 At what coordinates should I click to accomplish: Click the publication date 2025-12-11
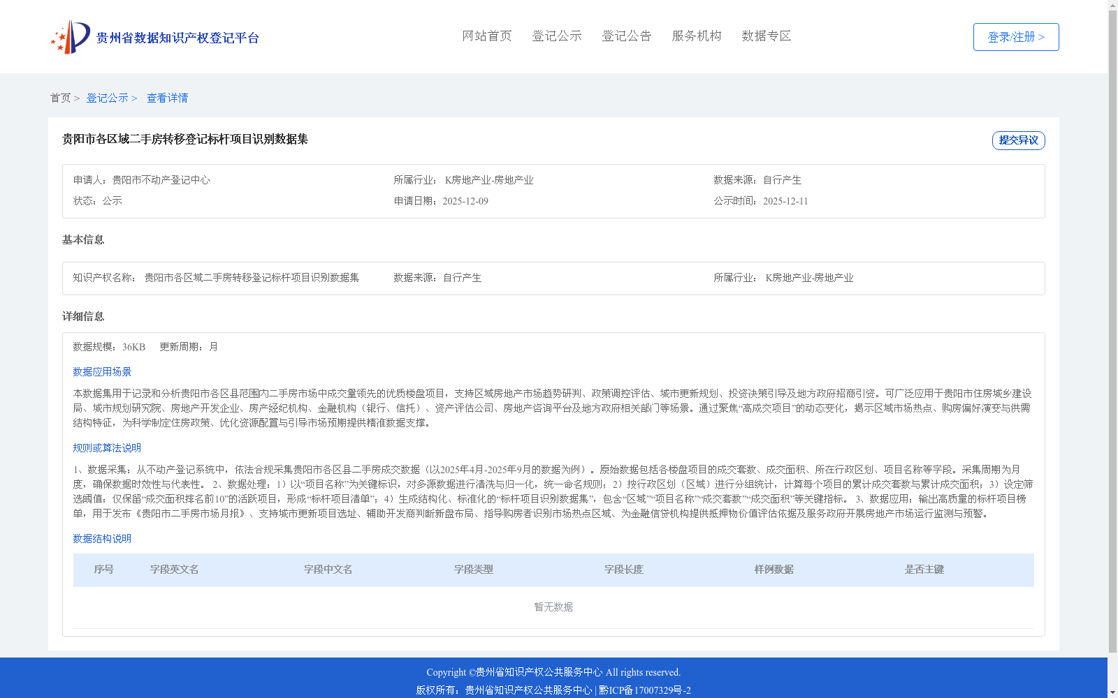[x=785, y=201]
